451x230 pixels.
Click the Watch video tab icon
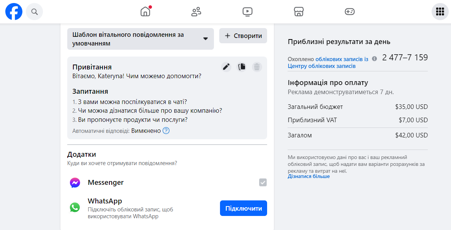click(x=247, y=11)
